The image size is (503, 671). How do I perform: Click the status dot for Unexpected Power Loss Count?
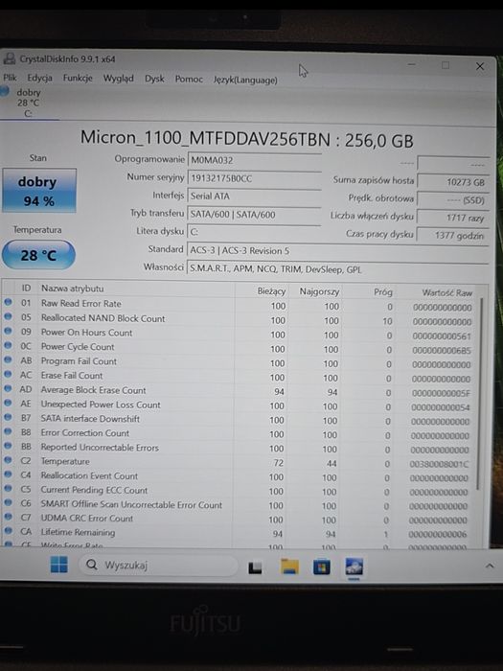coord(8,403)
